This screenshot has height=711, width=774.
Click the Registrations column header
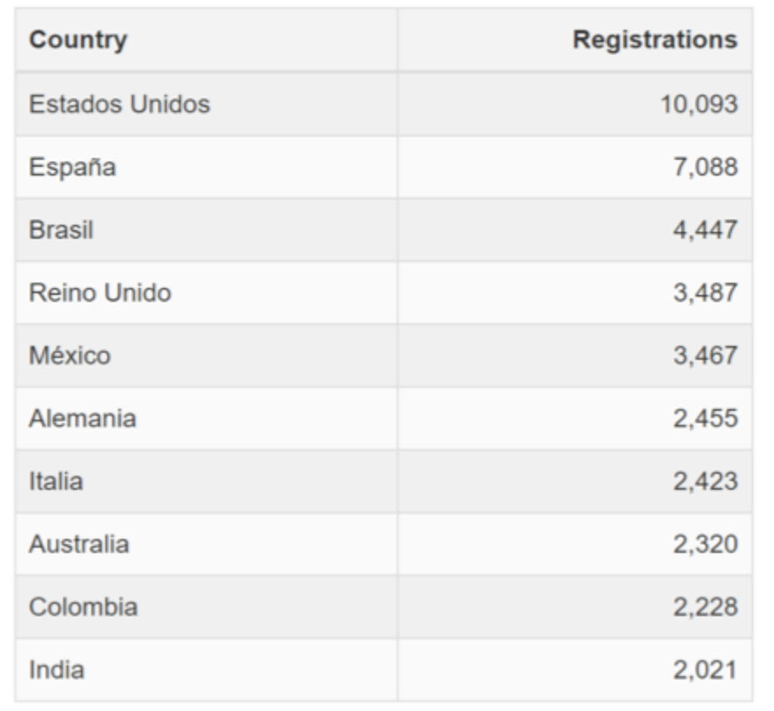point(575,40)
